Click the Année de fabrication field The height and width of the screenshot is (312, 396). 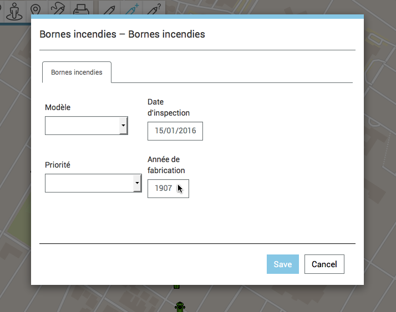(x=168, y=188)
